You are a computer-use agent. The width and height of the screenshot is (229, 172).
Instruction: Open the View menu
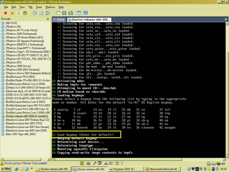22,7
